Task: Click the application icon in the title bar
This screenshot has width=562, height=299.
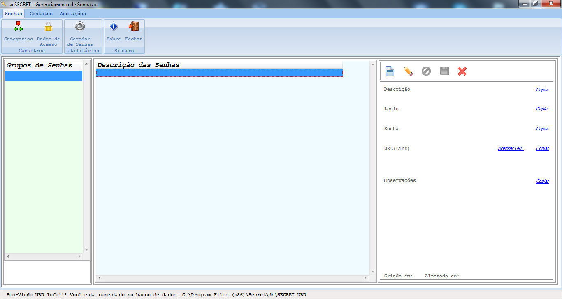Action: coord(4,4)
